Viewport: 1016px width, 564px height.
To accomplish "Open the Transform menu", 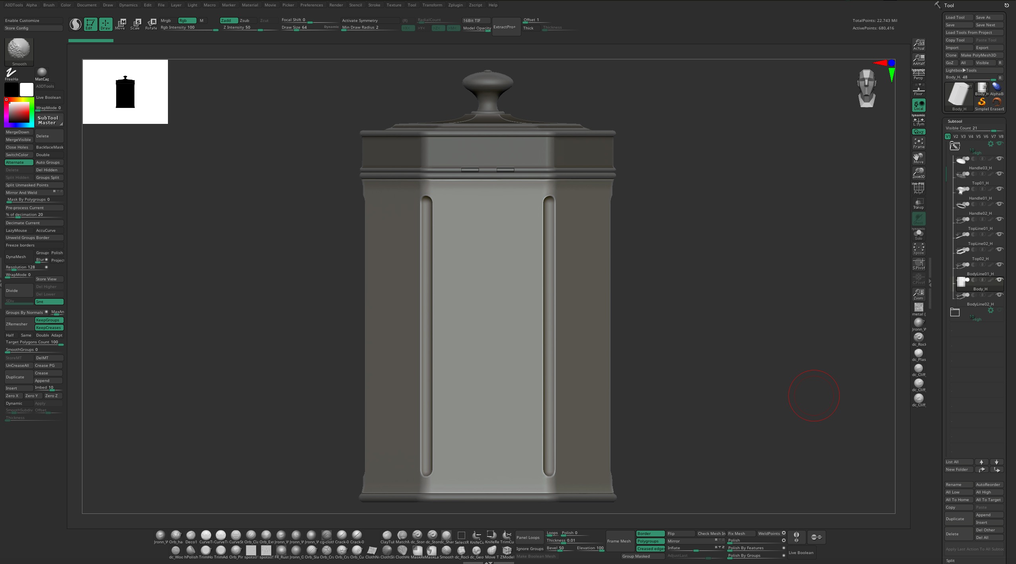I will point(432,5).
